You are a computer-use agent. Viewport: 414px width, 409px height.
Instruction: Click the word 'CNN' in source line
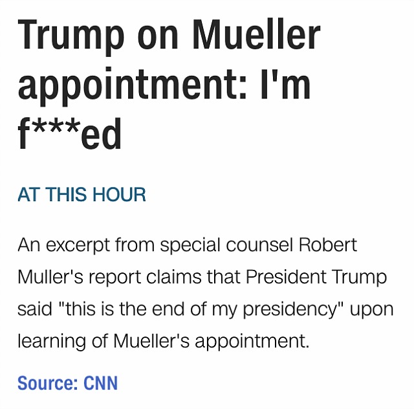[x=101, y=383]
